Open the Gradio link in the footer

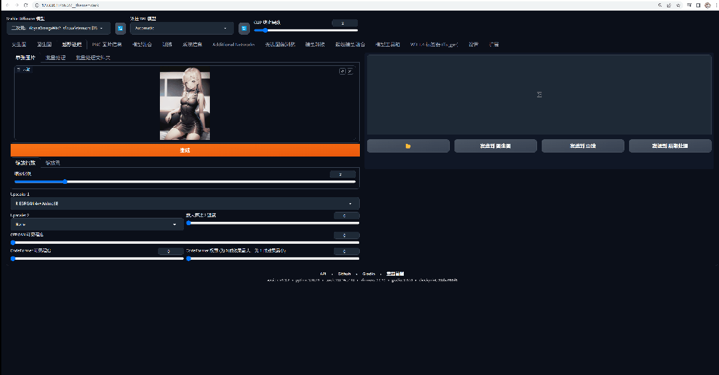(x=368, y=274)
